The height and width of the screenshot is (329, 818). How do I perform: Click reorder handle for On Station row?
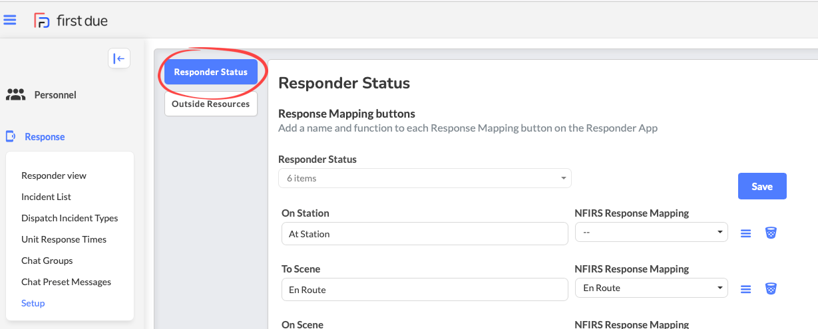(746, 233)
